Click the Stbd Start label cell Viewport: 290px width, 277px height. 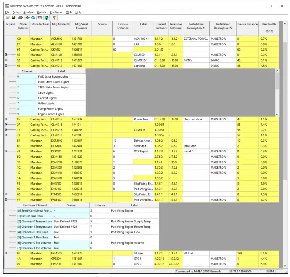tap(143, 146)
